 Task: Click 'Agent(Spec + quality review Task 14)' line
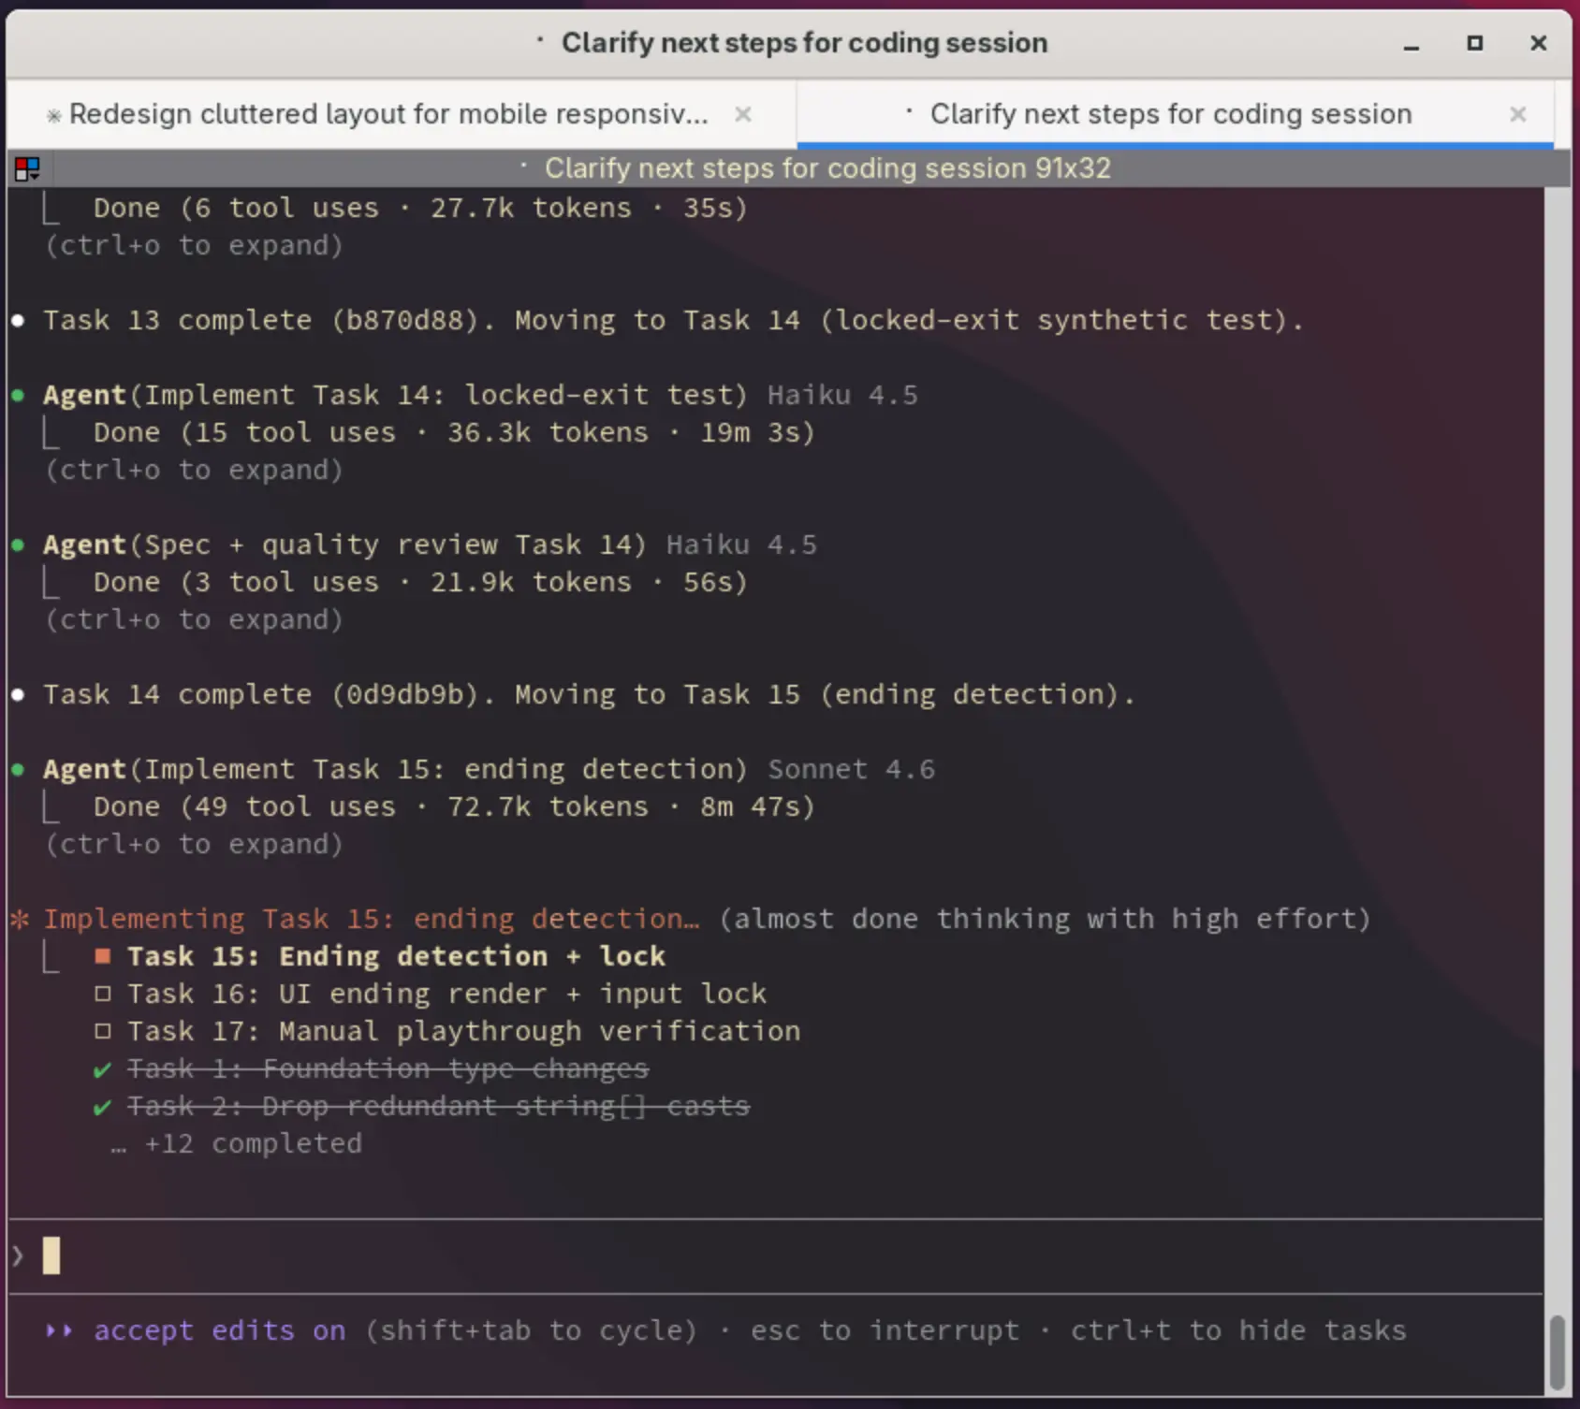click(x=344, y=545)
